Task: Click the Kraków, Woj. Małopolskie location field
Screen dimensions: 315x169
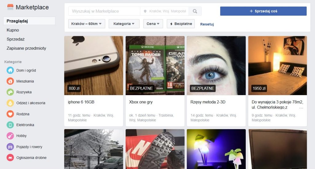Action: point(165,11)
